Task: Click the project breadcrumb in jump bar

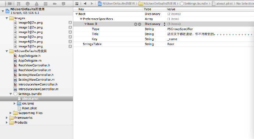Action: pos(116,3)
